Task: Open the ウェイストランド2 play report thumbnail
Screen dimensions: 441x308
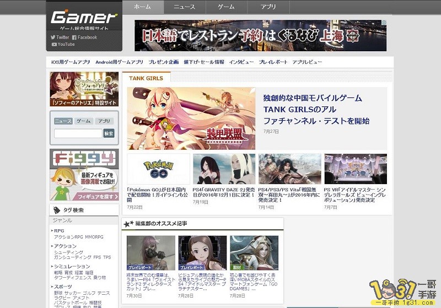Action: pos(150,253)
